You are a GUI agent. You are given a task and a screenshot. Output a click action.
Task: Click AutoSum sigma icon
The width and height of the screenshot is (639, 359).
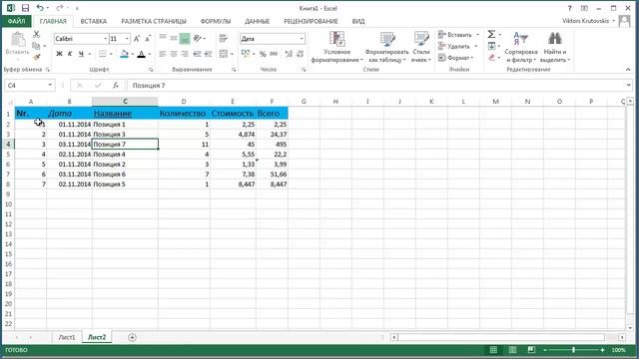tap(491, 34)
